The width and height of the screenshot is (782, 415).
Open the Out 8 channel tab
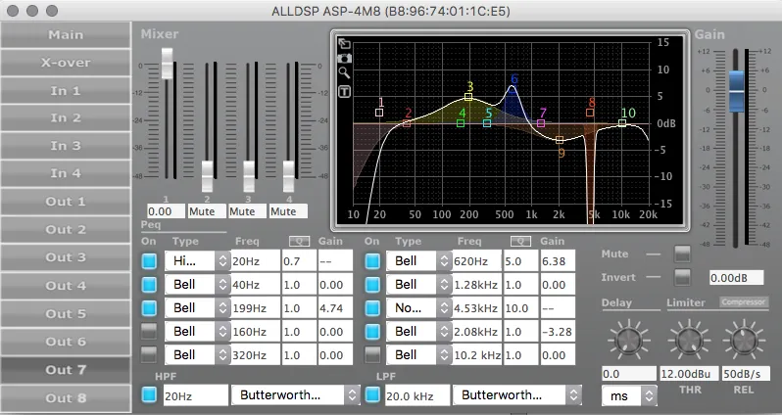tap(66, 397)
